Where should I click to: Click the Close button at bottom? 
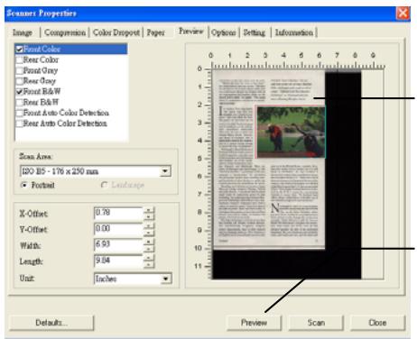377,323
